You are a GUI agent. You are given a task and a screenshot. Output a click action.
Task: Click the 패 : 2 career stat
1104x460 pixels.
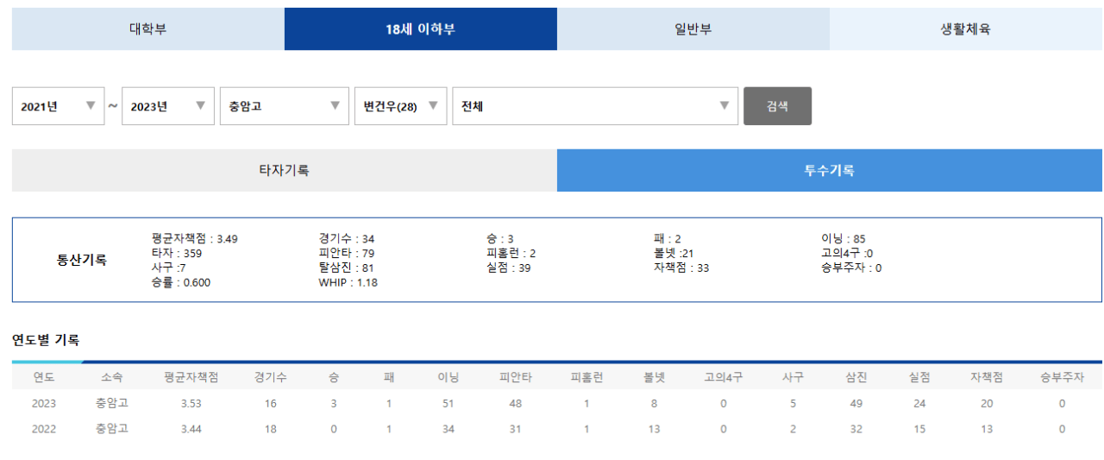pyautogui.click(x=668, y=238)
